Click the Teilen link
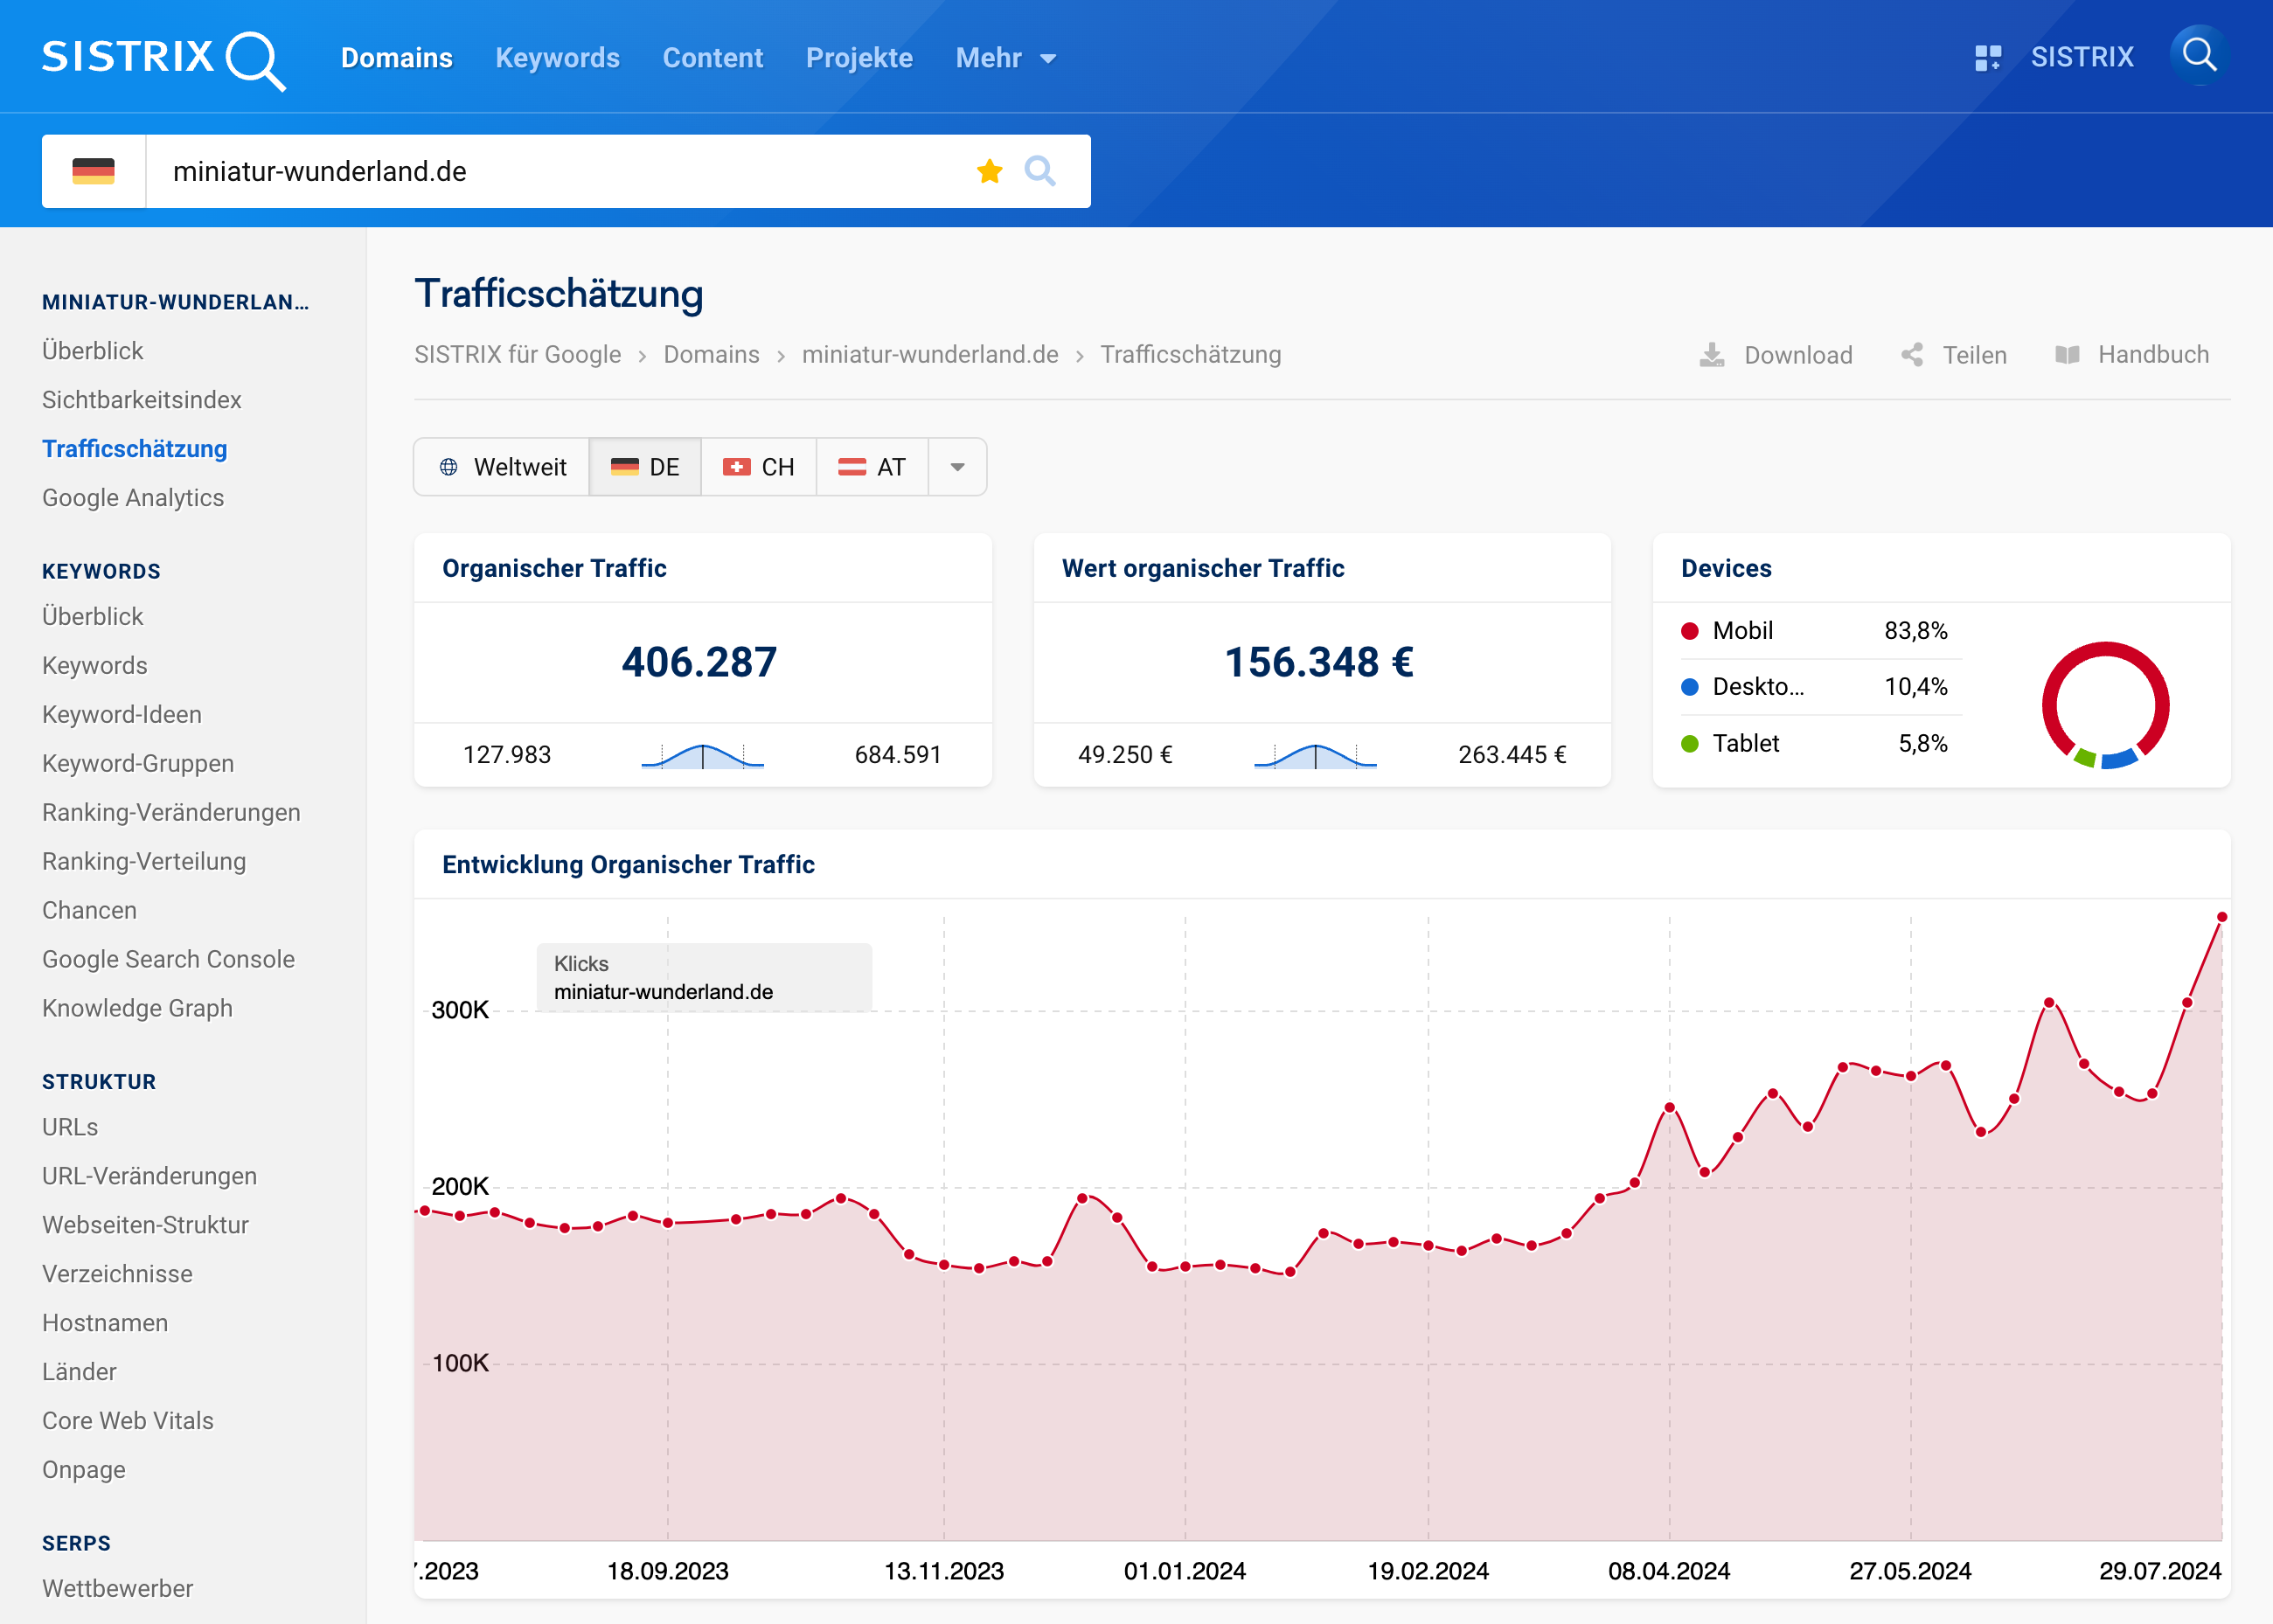Viewport: 2273px width, 1624px height. click(1974, 355)
